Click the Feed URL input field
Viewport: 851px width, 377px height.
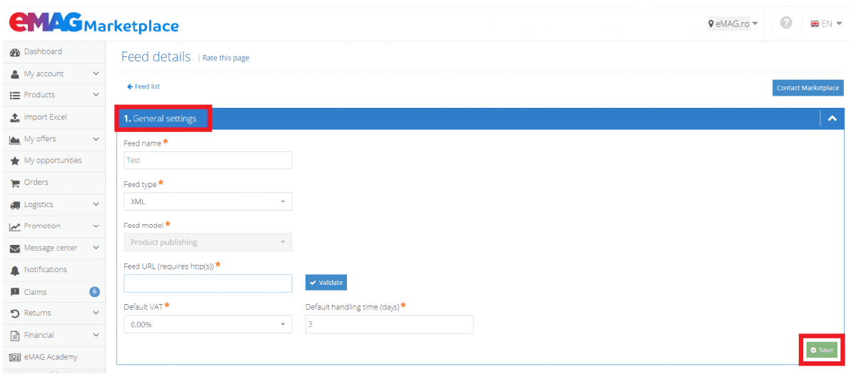point(208,283)
